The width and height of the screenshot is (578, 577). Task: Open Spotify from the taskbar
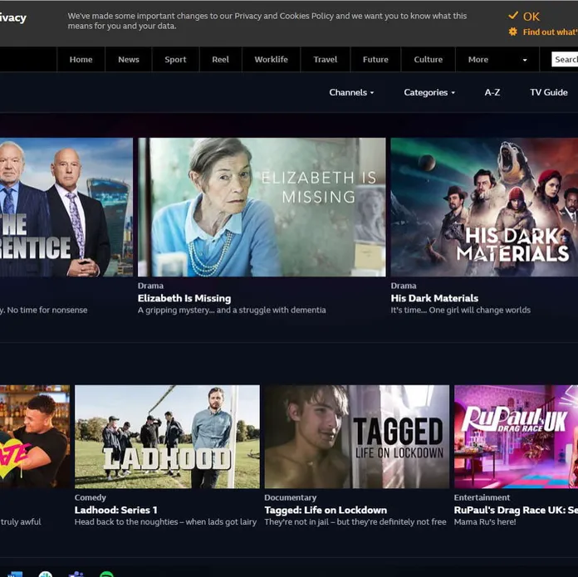(x=106, y=575)
